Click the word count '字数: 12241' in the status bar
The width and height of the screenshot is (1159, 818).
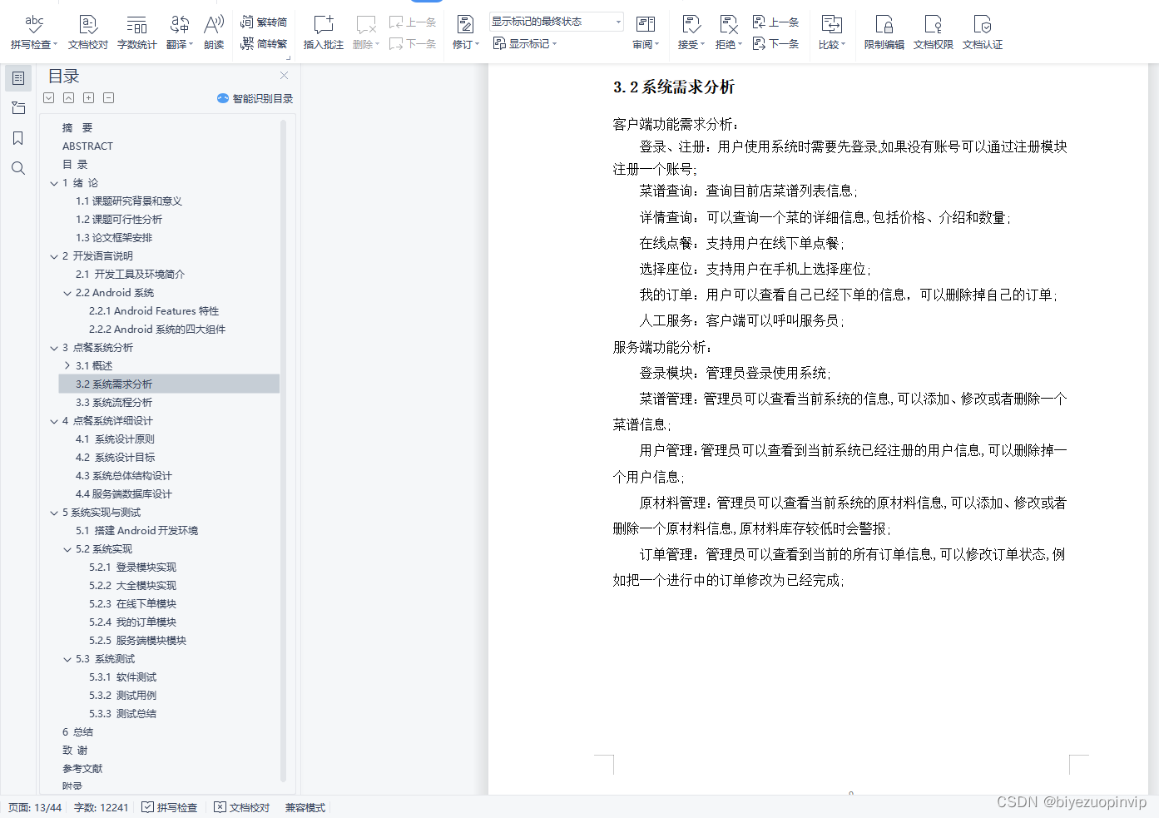tap(102, 807)
